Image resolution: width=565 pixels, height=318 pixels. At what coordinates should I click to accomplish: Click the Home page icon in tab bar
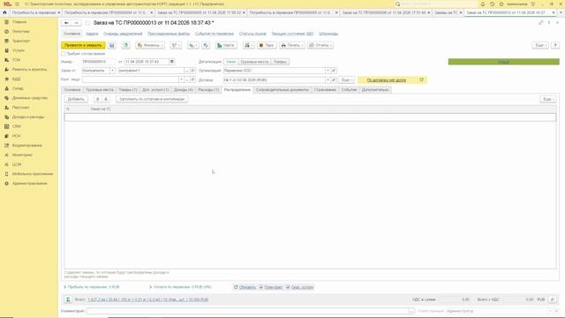point(4,12)
